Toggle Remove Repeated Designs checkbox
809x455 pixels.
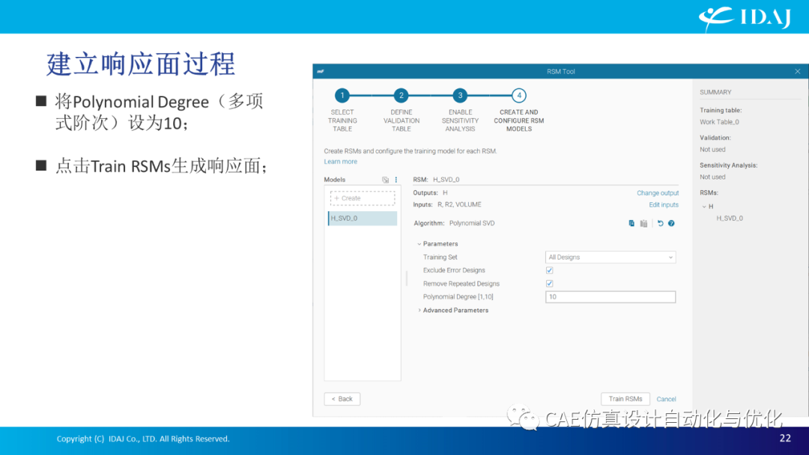click(x=550, y=284)
